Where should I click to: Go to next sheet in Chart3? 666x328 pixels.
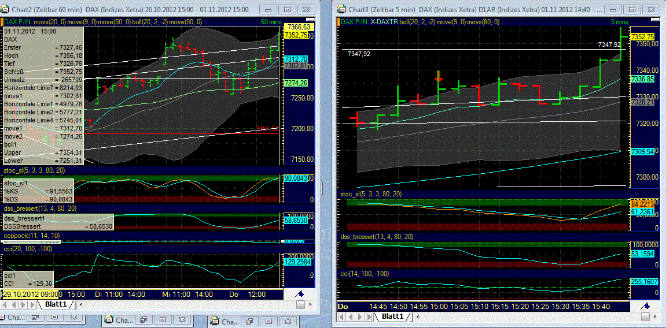tap(360, 316)
